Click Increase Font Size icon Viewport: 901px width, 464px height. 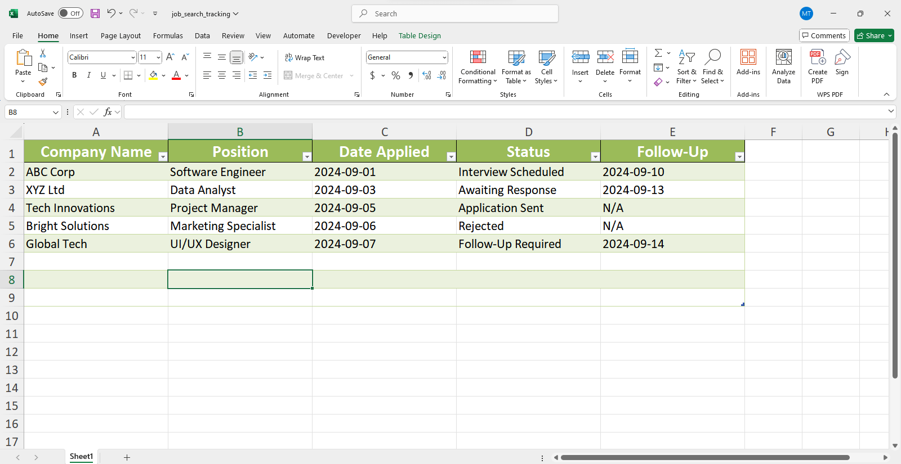(x=170, y=57)
